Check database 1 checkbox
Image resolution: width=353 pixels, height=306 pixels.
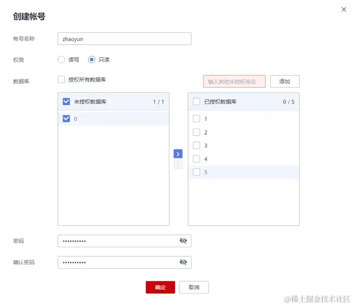tap(196, 119)
